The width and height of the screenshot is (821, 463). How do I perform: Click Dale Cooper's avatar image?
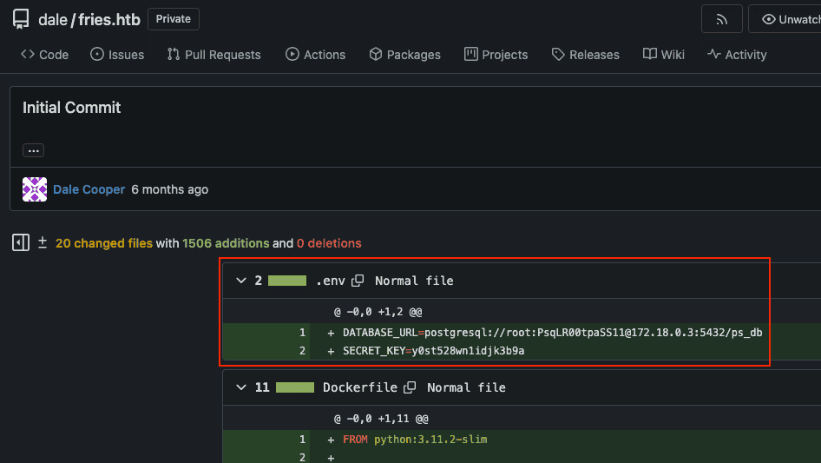point(35,189)
